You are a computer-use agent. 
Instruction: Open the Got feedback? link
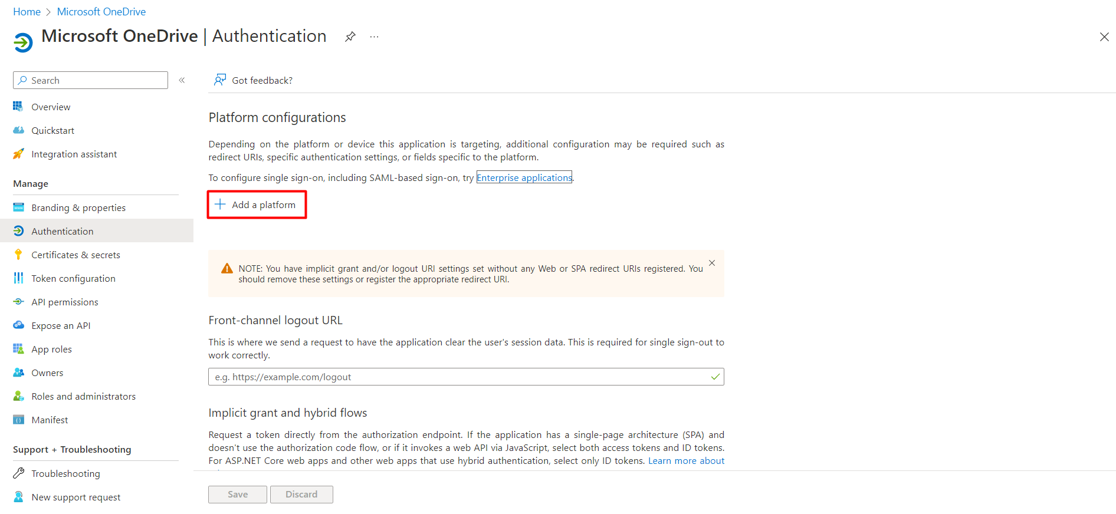tap(262, 81)
